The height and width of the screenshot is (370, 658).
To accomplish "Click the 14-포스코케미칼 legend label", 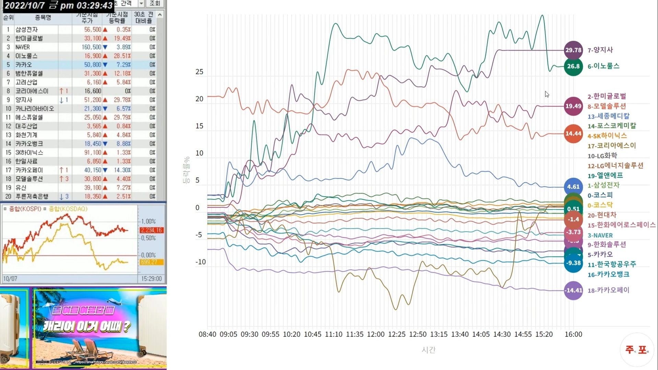I will pyautogui.click(x=612, y=126).
